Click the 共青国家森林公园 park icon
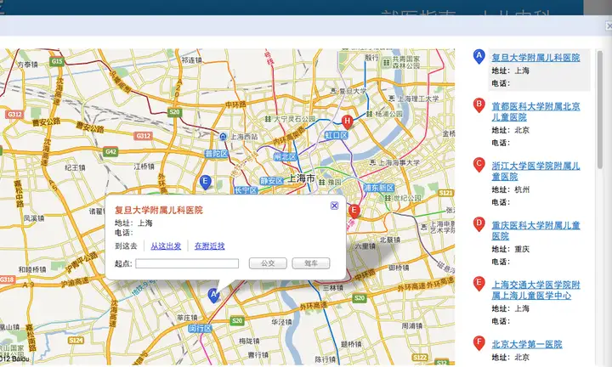612x367 pixels. click(x=387, y=62)
